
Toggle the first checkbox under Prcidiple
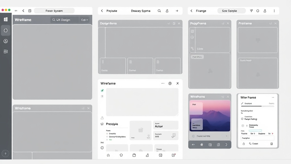107,134
